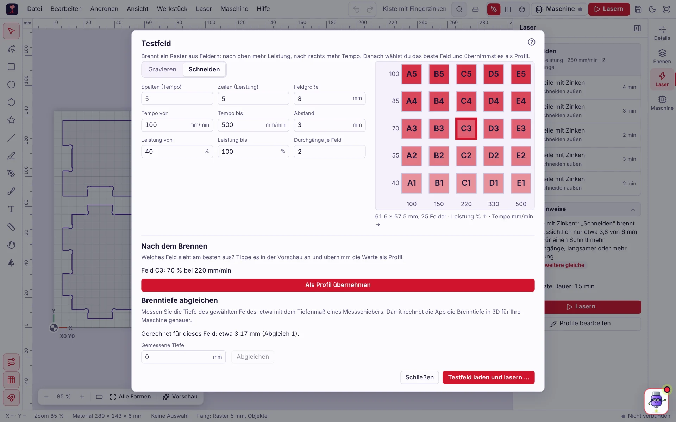Open the Maschine menu
The height and width of the screenshot is (422, 676).
234,9
